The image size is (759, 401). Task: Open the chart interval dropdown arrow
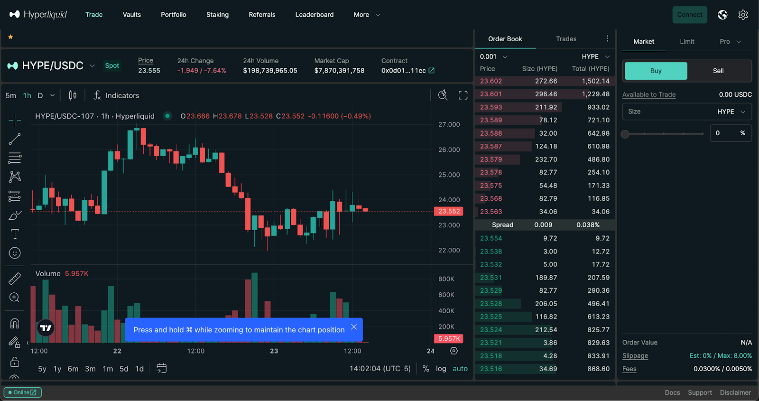click(52, 95)
